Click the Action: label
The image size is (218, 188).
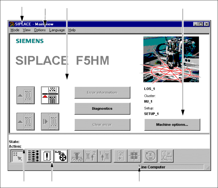click(15, 146)
